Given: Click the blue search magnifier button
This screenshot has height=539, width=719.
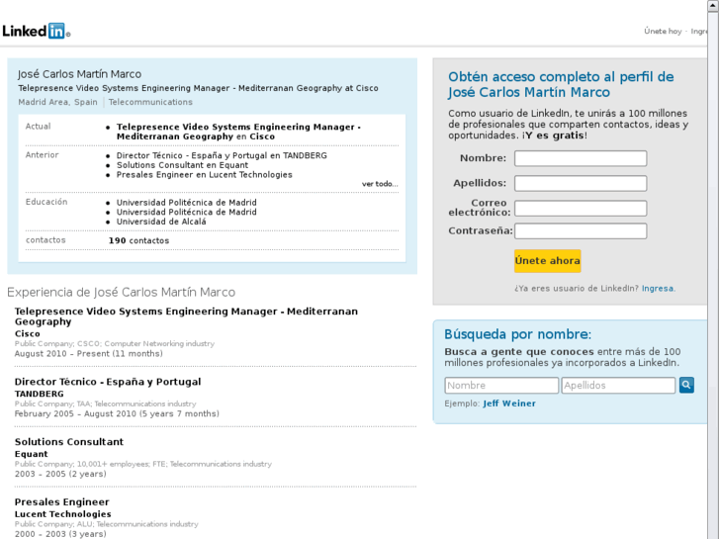Looking at the screenshot, I should pyautogui.click(x=686, y=385).
